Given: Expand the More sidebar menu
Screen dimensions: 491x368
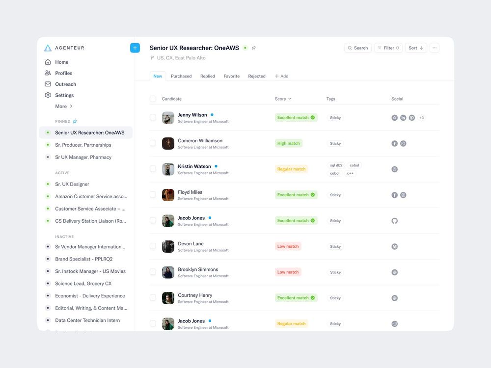Looking at the screenshot, I should (64, 106).
